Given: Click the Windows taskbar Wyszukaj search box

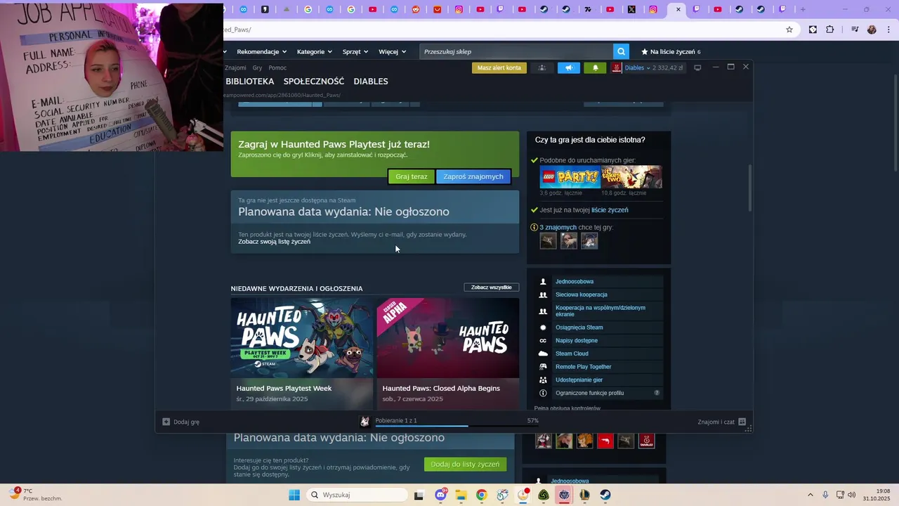Looking at the screenshot, I should click(356, 495).
